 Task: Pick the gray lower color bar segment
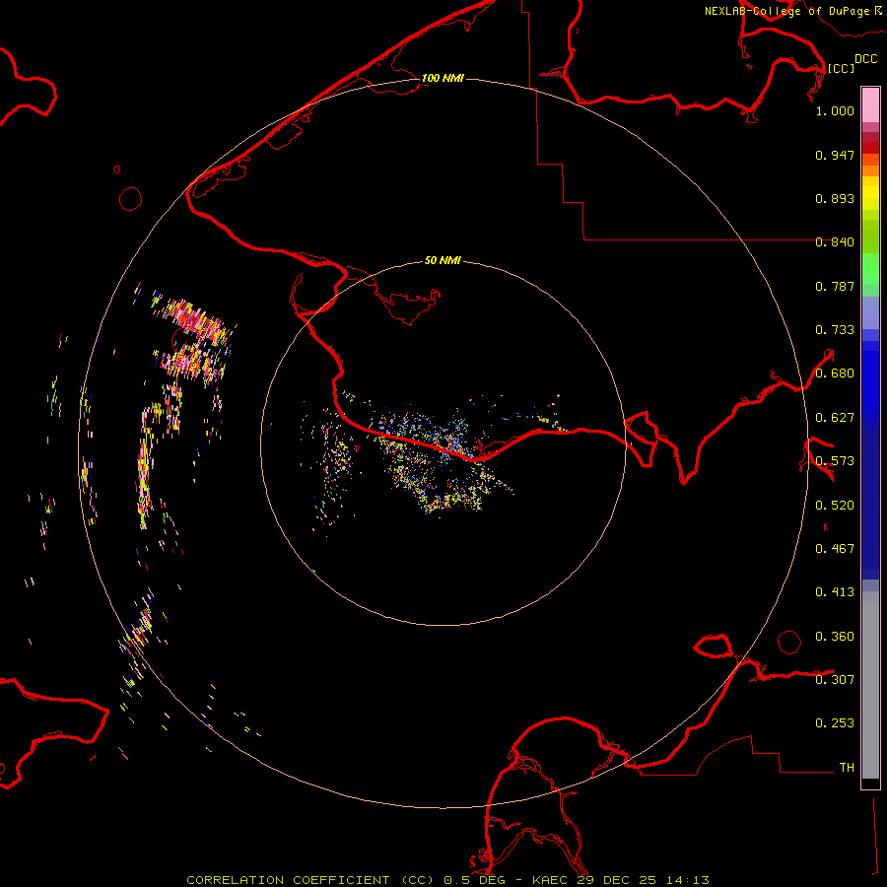[870, 685]
